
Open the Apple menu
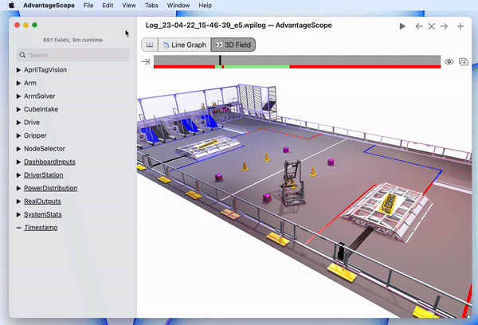tap(12, 6)
